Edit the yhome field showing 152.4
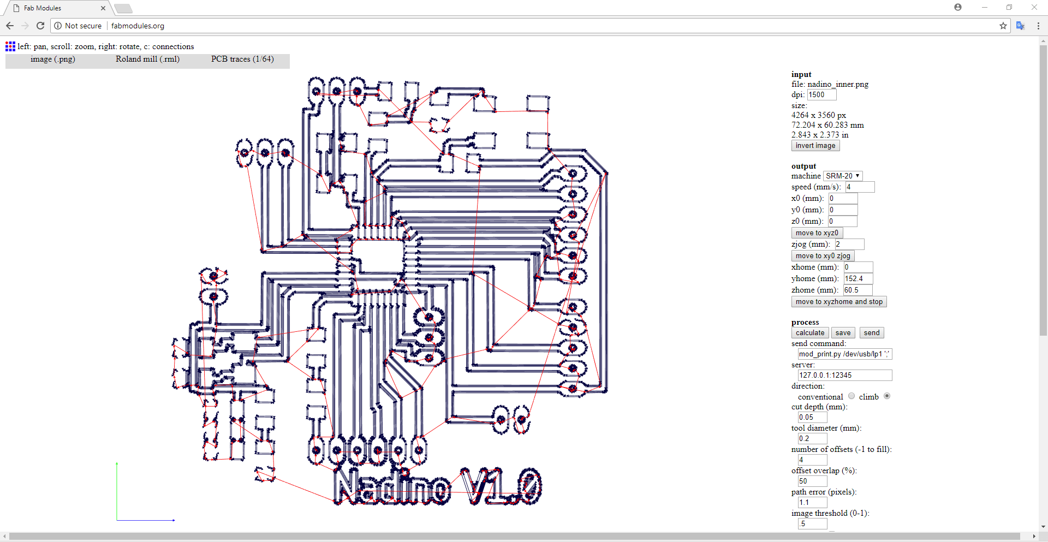1048x542 pixels. click(858, 279)
